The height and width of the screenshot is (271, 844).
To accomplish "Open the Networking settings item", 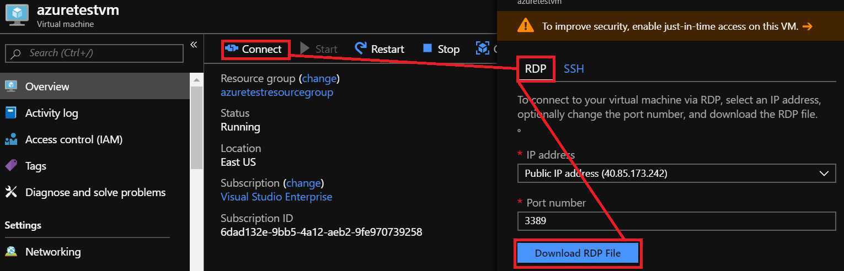I will (94, 252).
